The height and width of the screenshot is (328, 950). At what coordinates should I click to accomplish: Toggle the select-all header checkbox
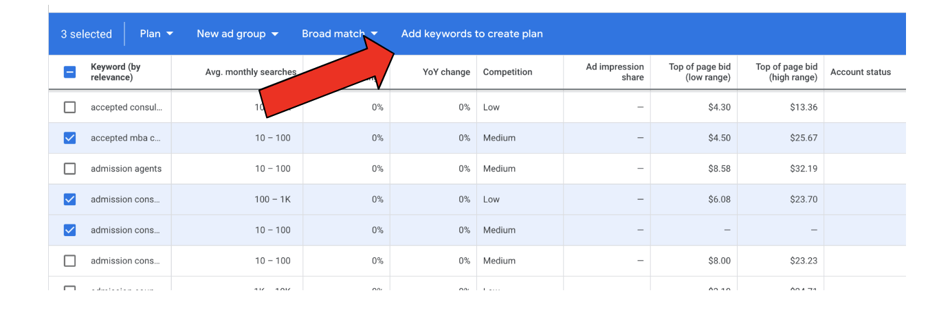(x=69, y=72)
